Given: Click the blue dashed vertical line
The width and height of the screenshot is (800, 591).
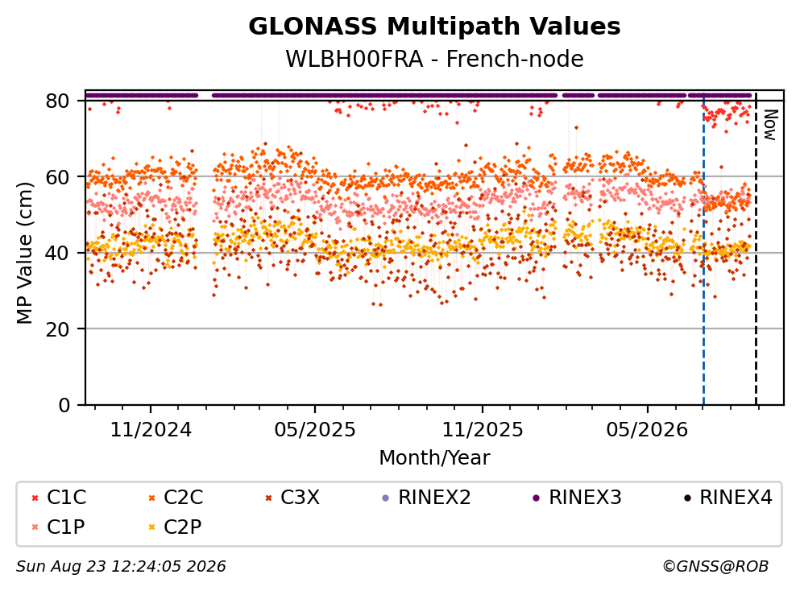Looking at the screenshot, I should pos(703,250).
